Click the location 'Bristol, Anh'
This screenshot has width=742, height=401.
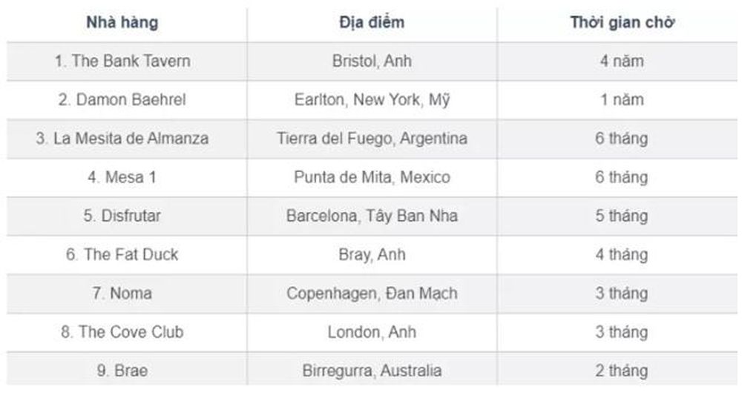[372, 61]
